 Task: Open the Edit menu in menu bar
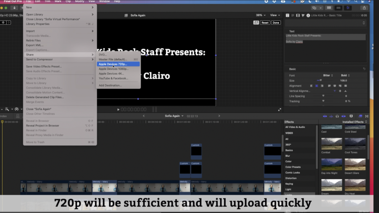(x=38, y=1)
